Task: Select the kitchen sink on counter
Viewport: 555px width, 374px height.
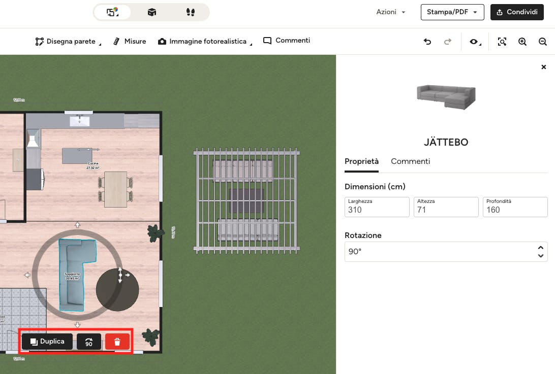Action: click(x=80, y=120)
